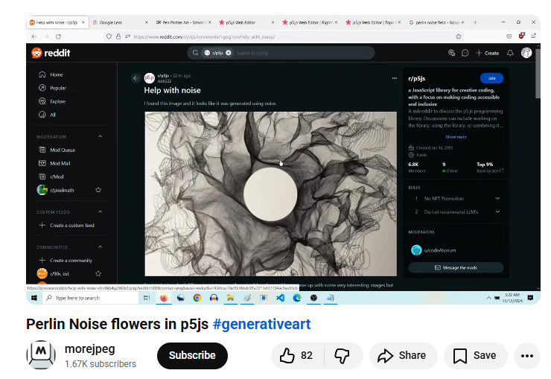Click the Reddit logo
The image size is (551, 379).
point(48,52)
